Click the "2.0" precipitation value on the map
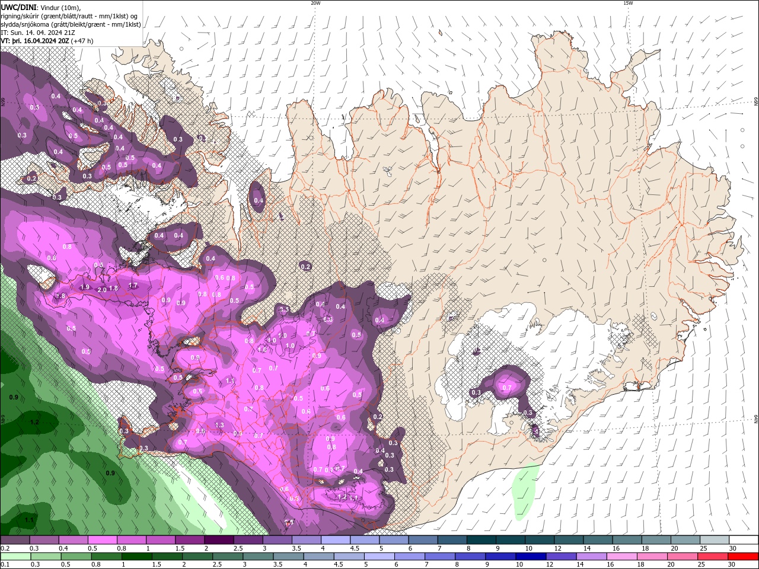Screen dimensions: 759x569 [101, 289]
